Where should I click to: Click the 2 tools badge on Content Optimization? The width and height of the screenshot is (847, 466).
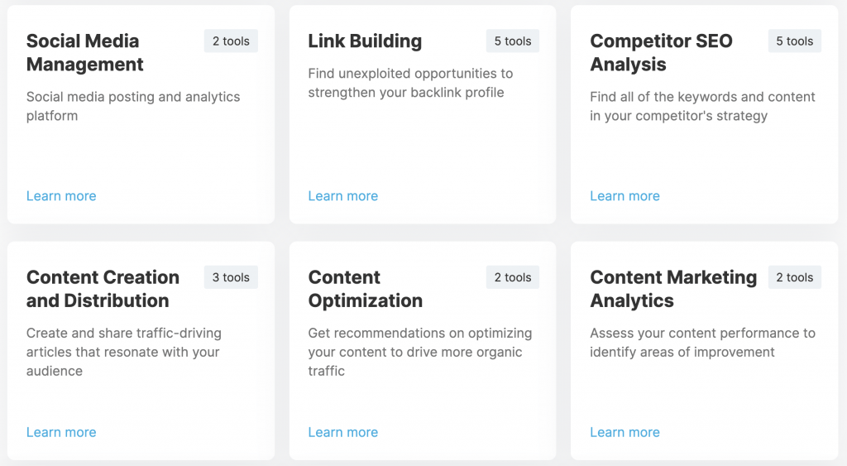tap(513, 277)
